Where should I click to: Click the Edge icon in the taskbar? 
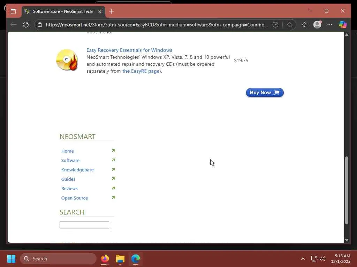[136, 259]
